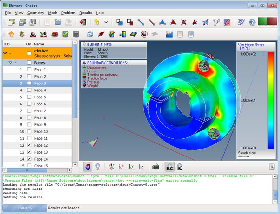Click the zoom icon at viewport bottom right
The width and height of the screenshot is (280, 214).
[272, 167]
